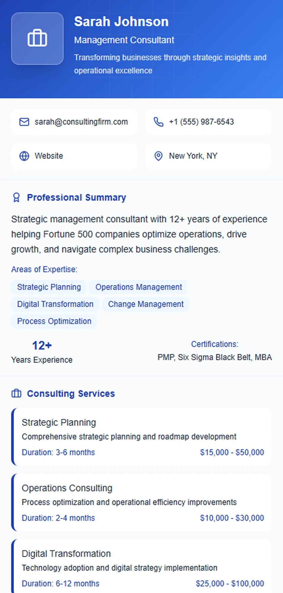
Task: Click the briefcase avatar icon in header
Action: point(37,38)
